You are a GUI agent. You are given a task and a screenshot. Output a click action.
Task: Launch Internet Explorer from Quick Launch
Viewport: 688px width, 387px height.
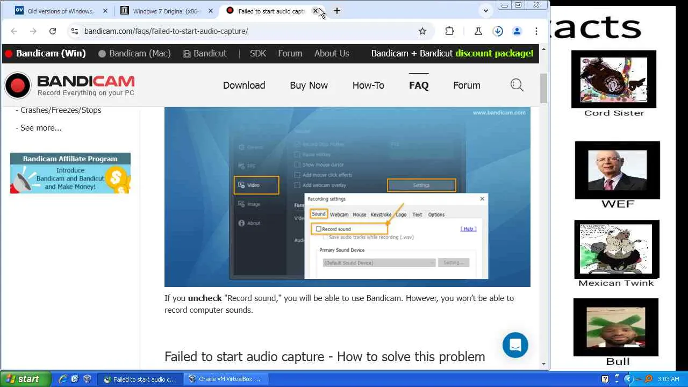coord(63,379)
